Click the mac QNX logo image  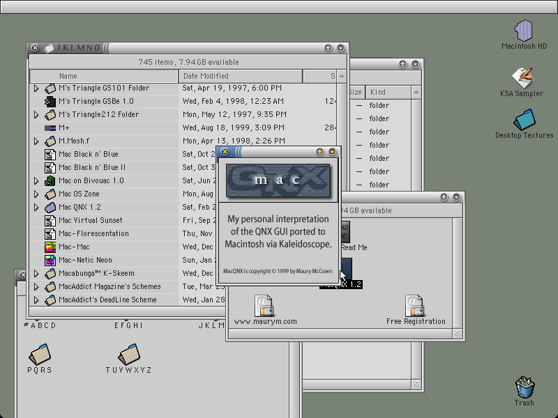pos(278,180)
